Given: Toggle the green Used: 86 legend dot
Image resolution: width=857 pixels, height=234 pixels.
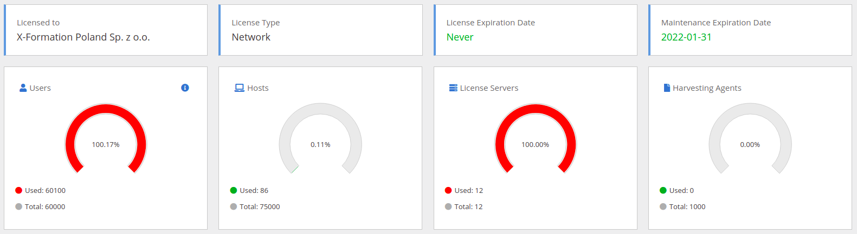Looking at the screenshot, I should (234, 190).
